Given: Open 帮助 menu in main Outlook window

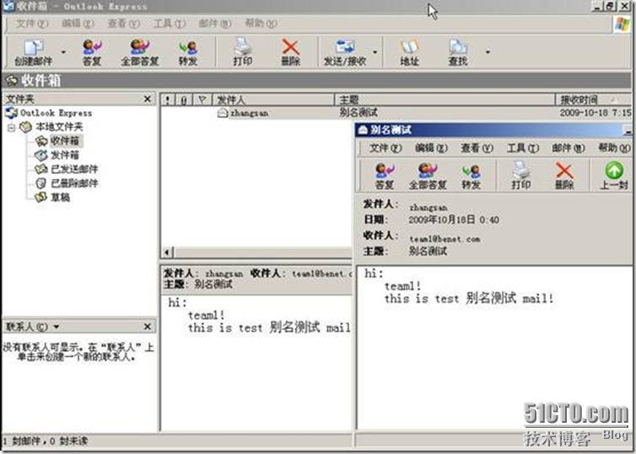Looking at the screenshot, I should point(261,24).
